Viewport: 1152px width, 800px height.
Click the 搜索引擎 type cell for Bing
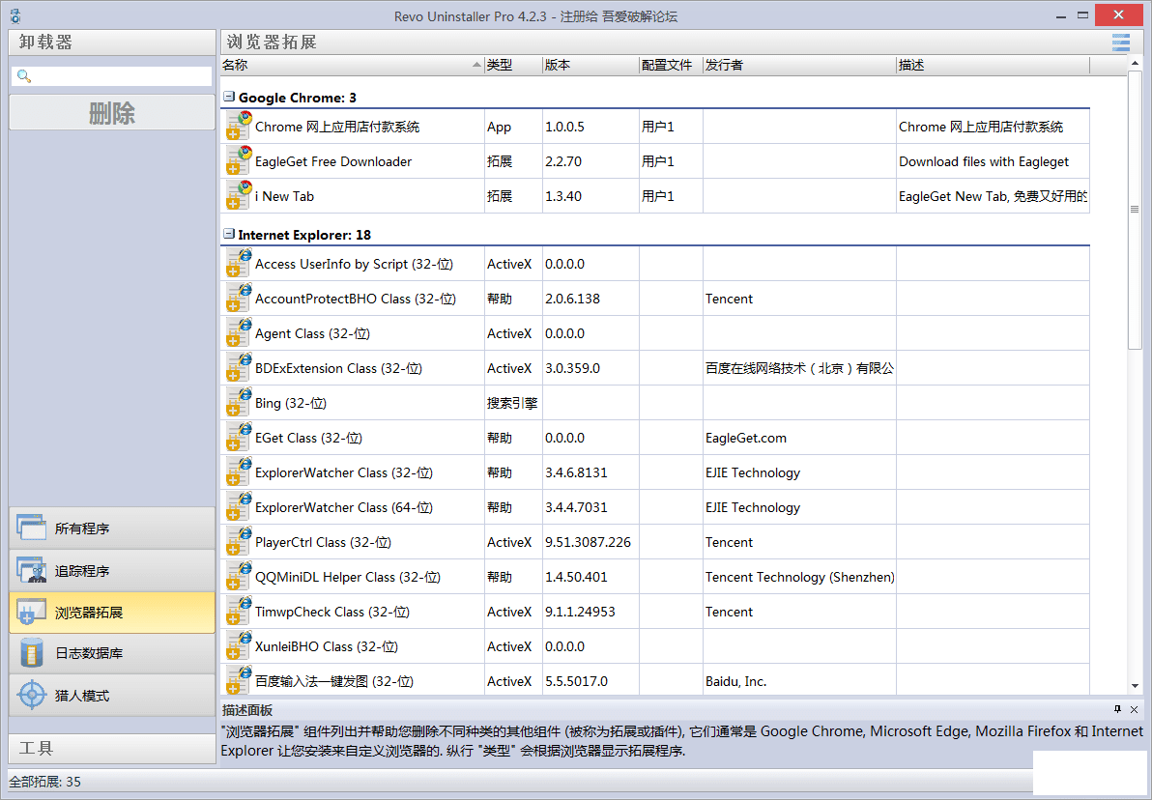click(512, 403)
